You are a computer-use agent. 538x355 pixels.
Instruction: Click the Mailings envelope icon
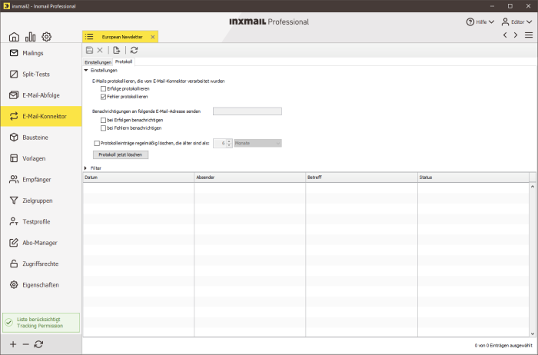14,53
